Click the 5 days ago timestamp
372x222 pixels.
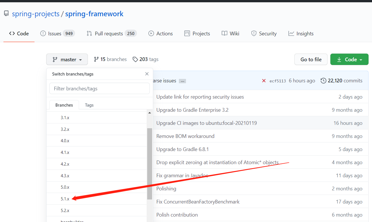pos(351,149)
